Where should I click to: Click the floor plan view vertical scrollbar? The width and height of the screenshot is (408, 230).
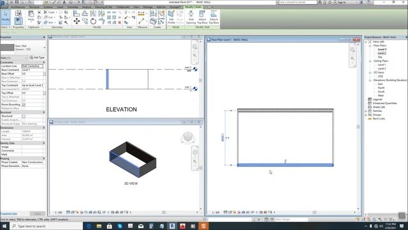pyautogui.click(x=358, y=126)
